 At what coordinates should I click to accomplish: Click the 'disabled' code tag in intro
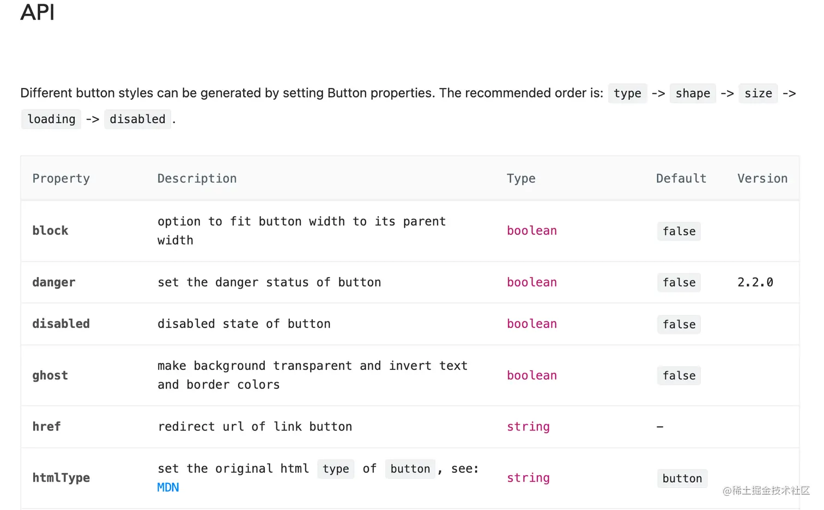pos(137,119)
